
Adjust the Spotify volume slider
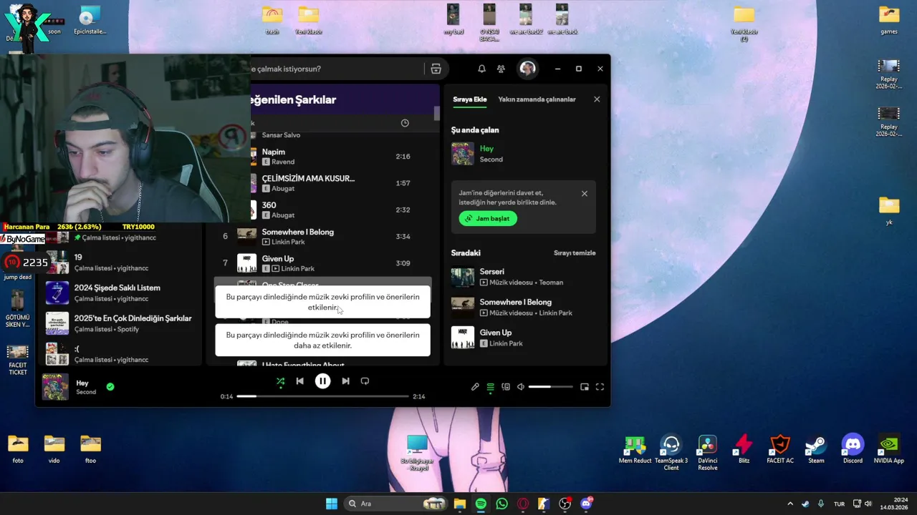(x=550, y=387)
